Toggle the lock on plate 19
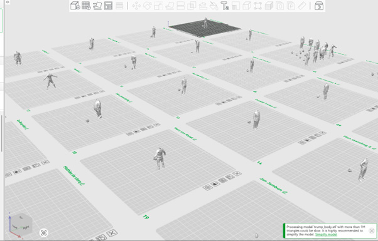Image resolution: width=378 pixels, height=241 pixels. (215, 184)
